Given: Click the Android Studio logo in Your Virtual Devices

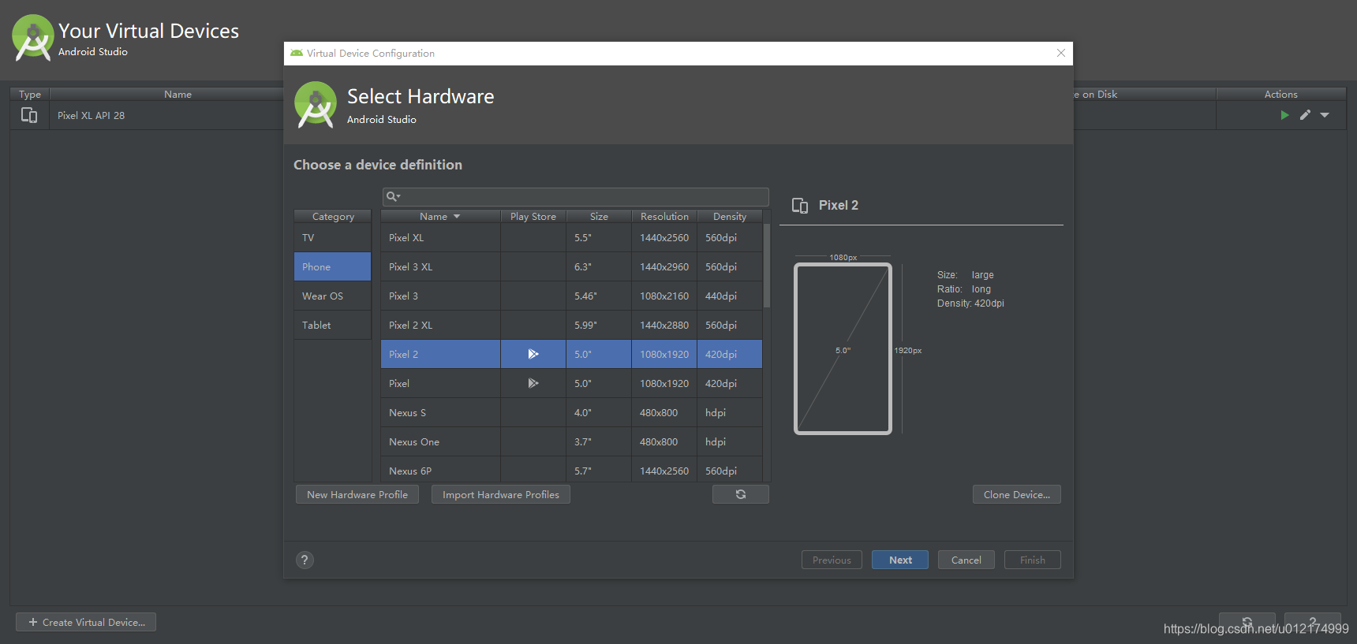Looking at the screenshot, I should (x=32, y=37).
